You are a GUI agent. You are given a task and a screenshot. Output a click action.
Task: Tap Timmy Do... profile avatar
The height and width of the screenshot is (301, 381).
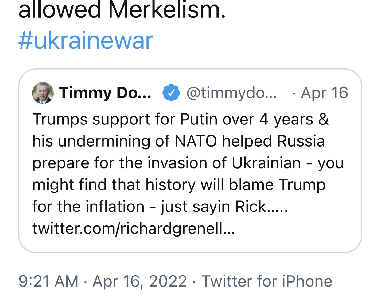[43, 93]
